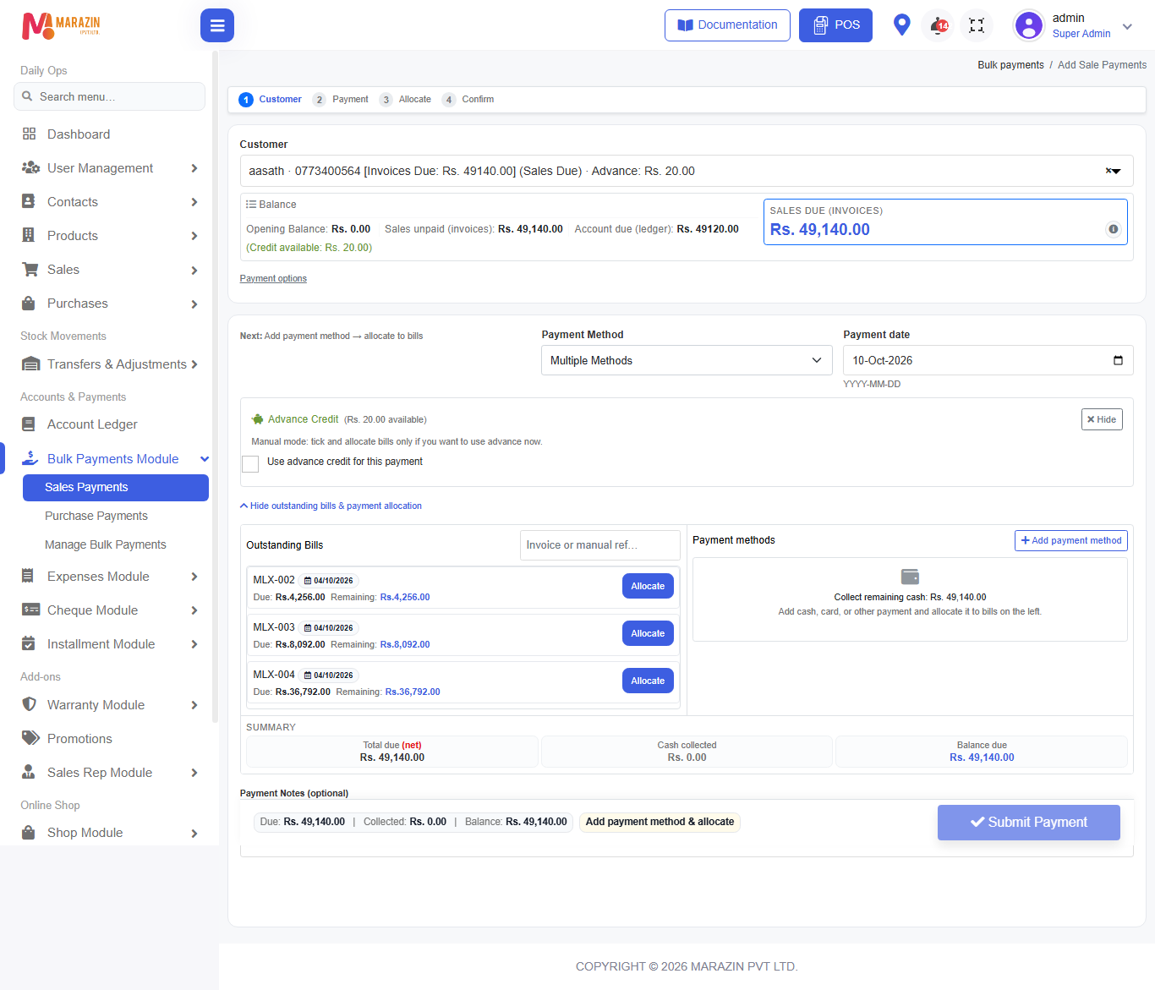Click the Installment Module calendar icon
Screen dimensions: 1155x990
click(29, 643)
